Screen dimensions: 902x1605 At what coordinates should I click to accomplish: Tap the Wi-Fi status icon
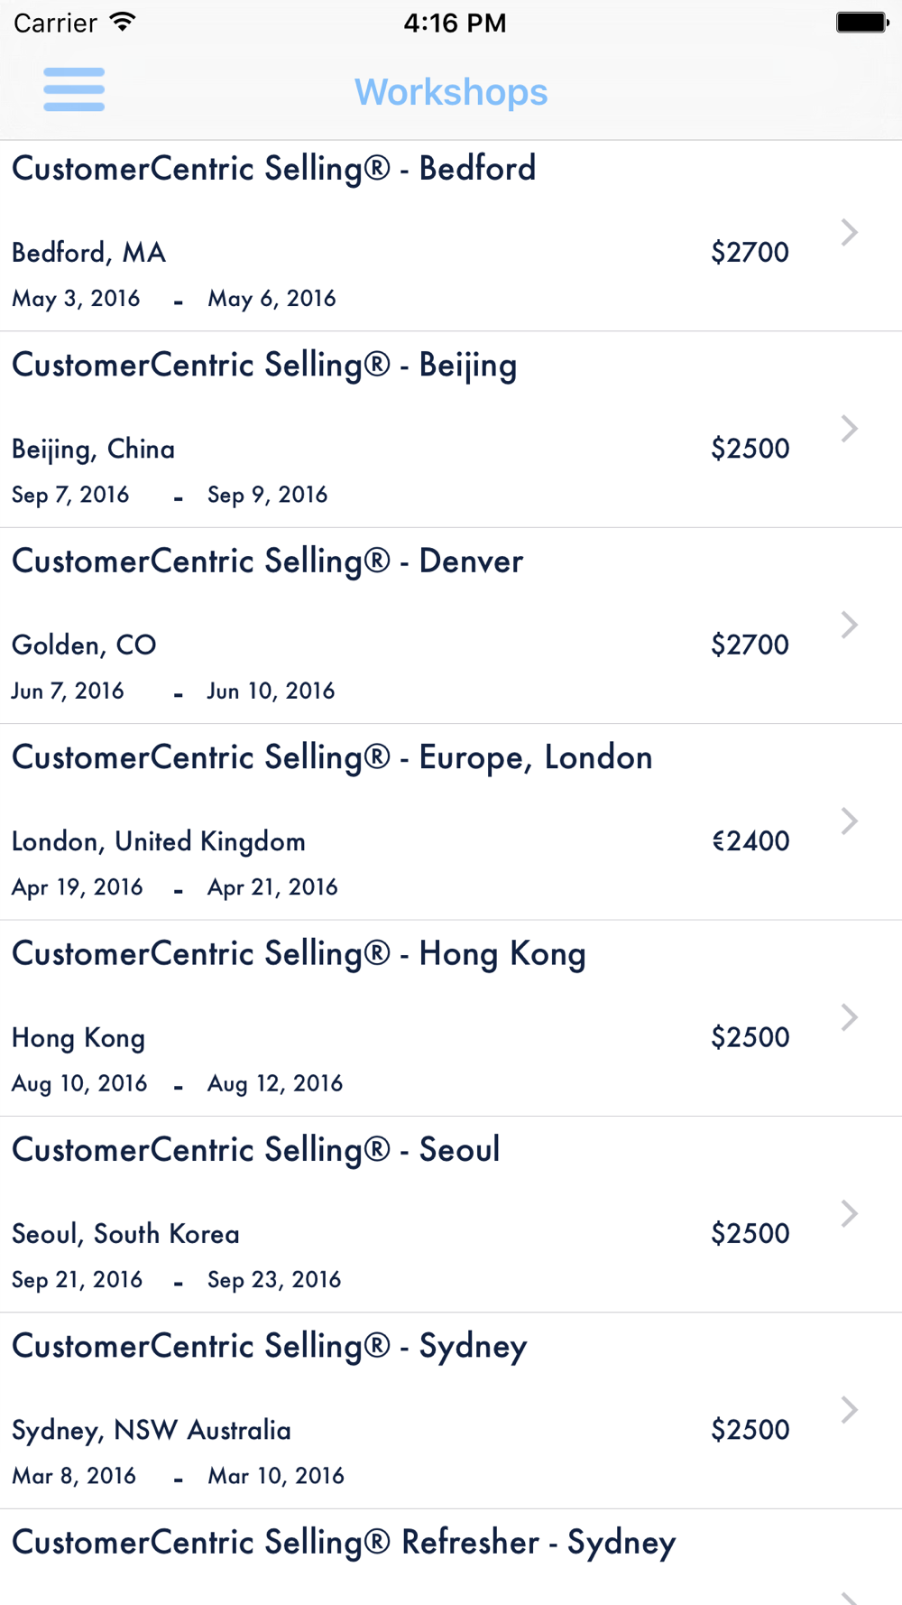(x=123, y=23)
